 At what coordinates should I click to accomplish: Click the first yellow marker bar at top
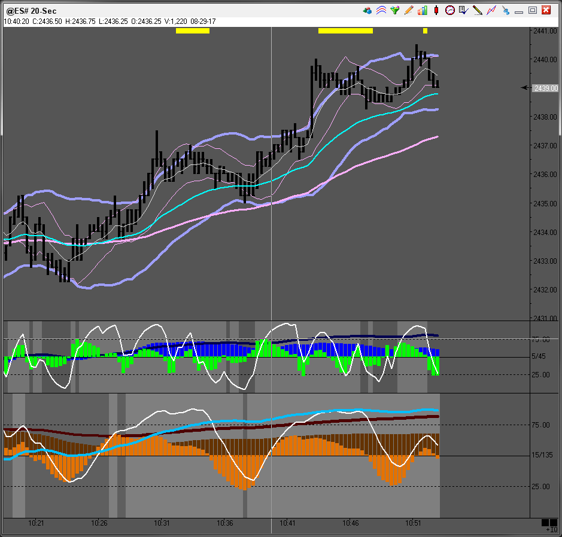[x=193, y=30]
